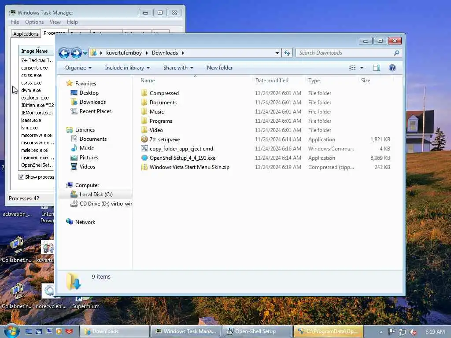The width and height of the screenshot is (451, 338).
Task: Toggle the preview pane button
Action: click(x=377, y=68)
